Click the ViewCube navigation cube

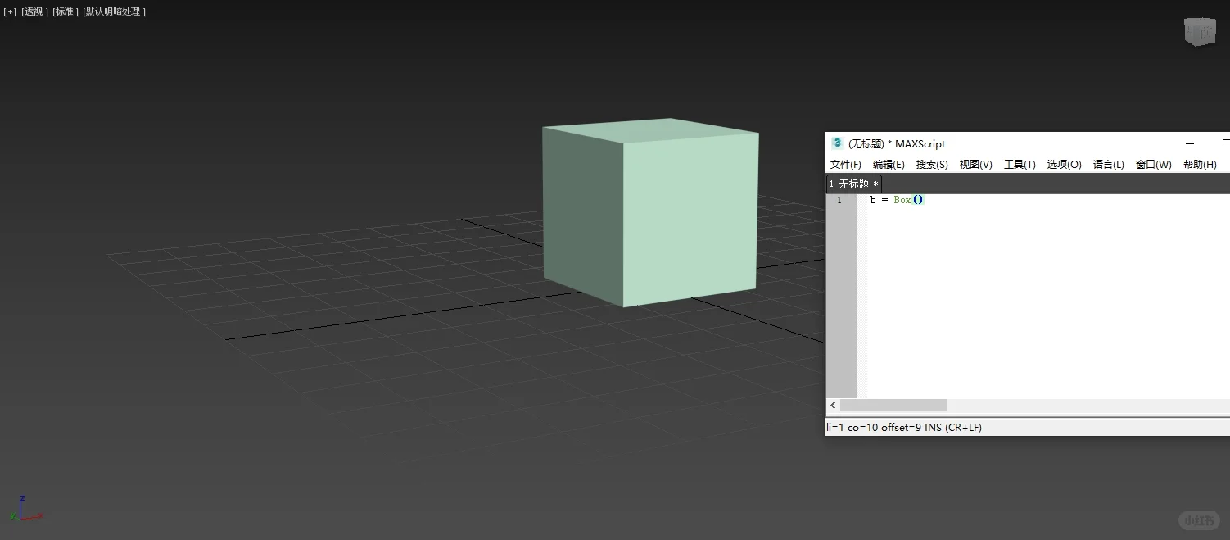click(1199, 32)
